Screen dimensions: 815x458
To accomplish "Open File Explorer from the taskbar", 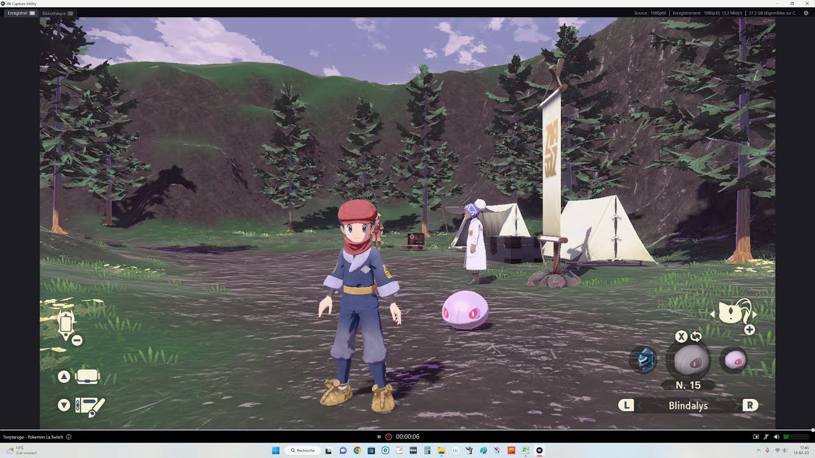I will (441, 450).
